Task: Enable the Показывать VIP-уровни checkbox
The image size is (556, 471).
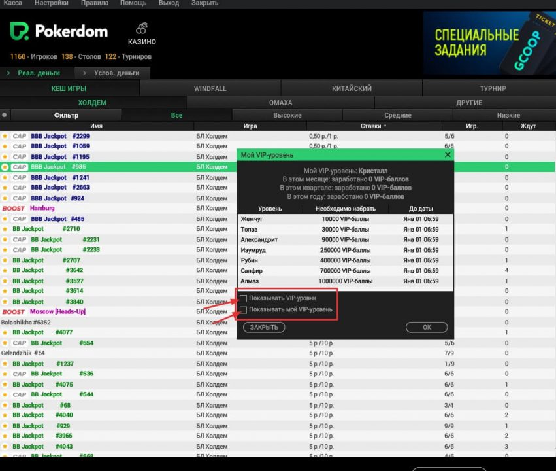Action: (244, 298)
